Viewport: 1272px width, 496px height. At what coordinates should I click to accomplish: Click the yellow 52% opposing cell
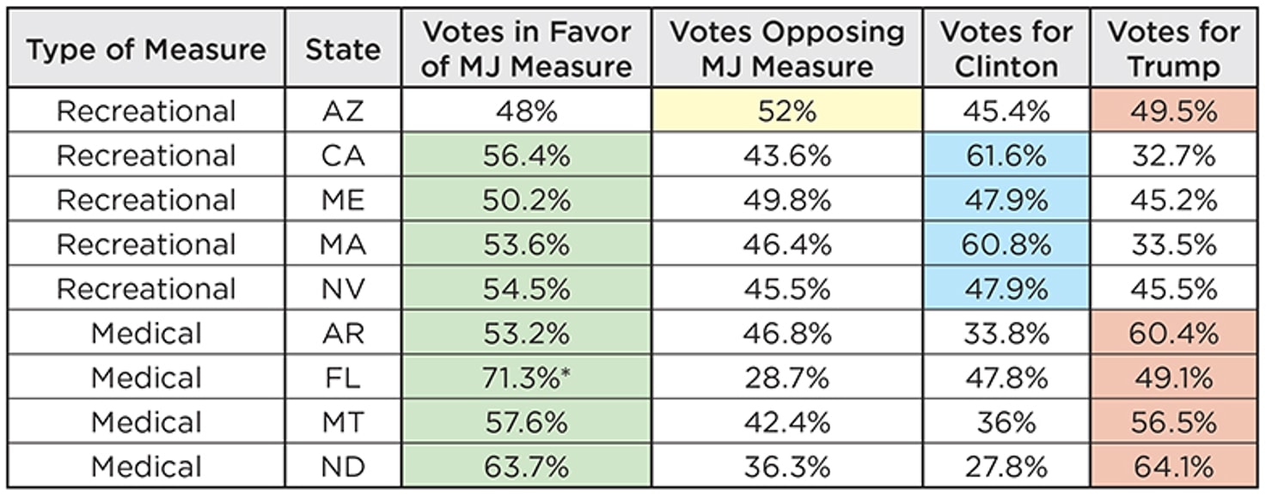(786, 112)
